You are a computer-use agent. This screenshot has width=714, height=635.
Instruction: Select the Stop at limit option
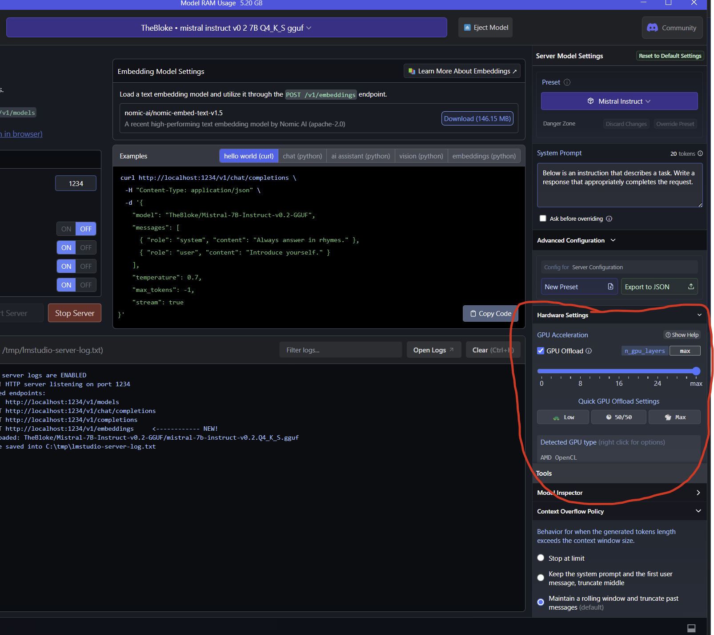pyautogui.click(x=541, y=558)
